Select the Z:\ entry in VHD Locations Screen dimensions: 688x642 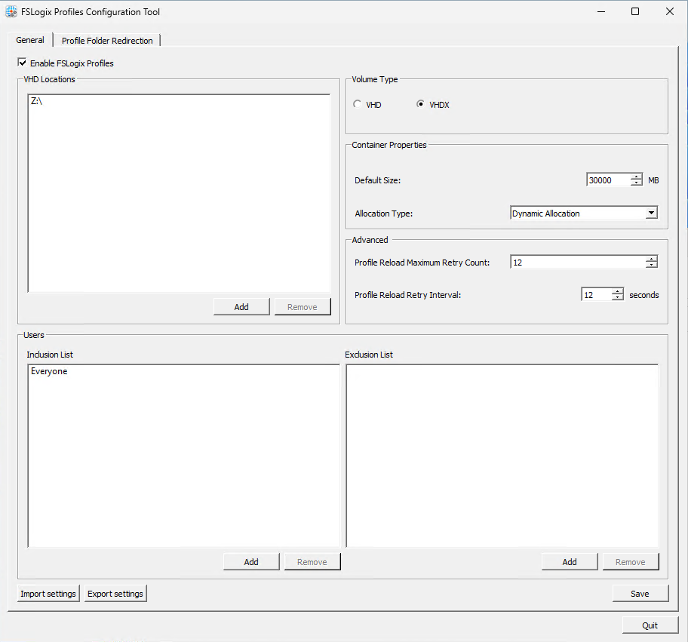(x=37, y=101)
